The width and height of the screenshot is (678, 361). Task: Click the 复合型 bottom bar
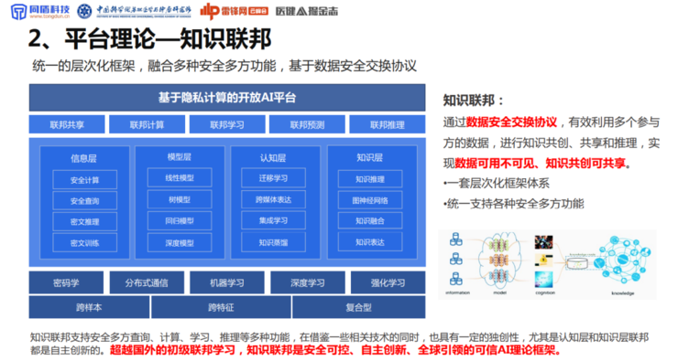pos(359,307)
